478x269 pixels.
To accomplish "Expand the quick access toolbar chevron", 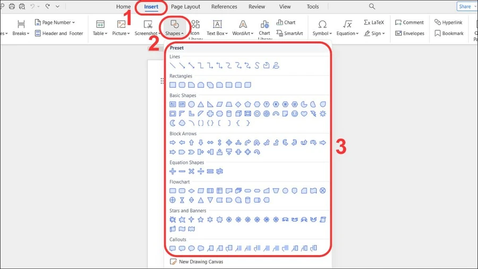I will [x=57, y=6].
